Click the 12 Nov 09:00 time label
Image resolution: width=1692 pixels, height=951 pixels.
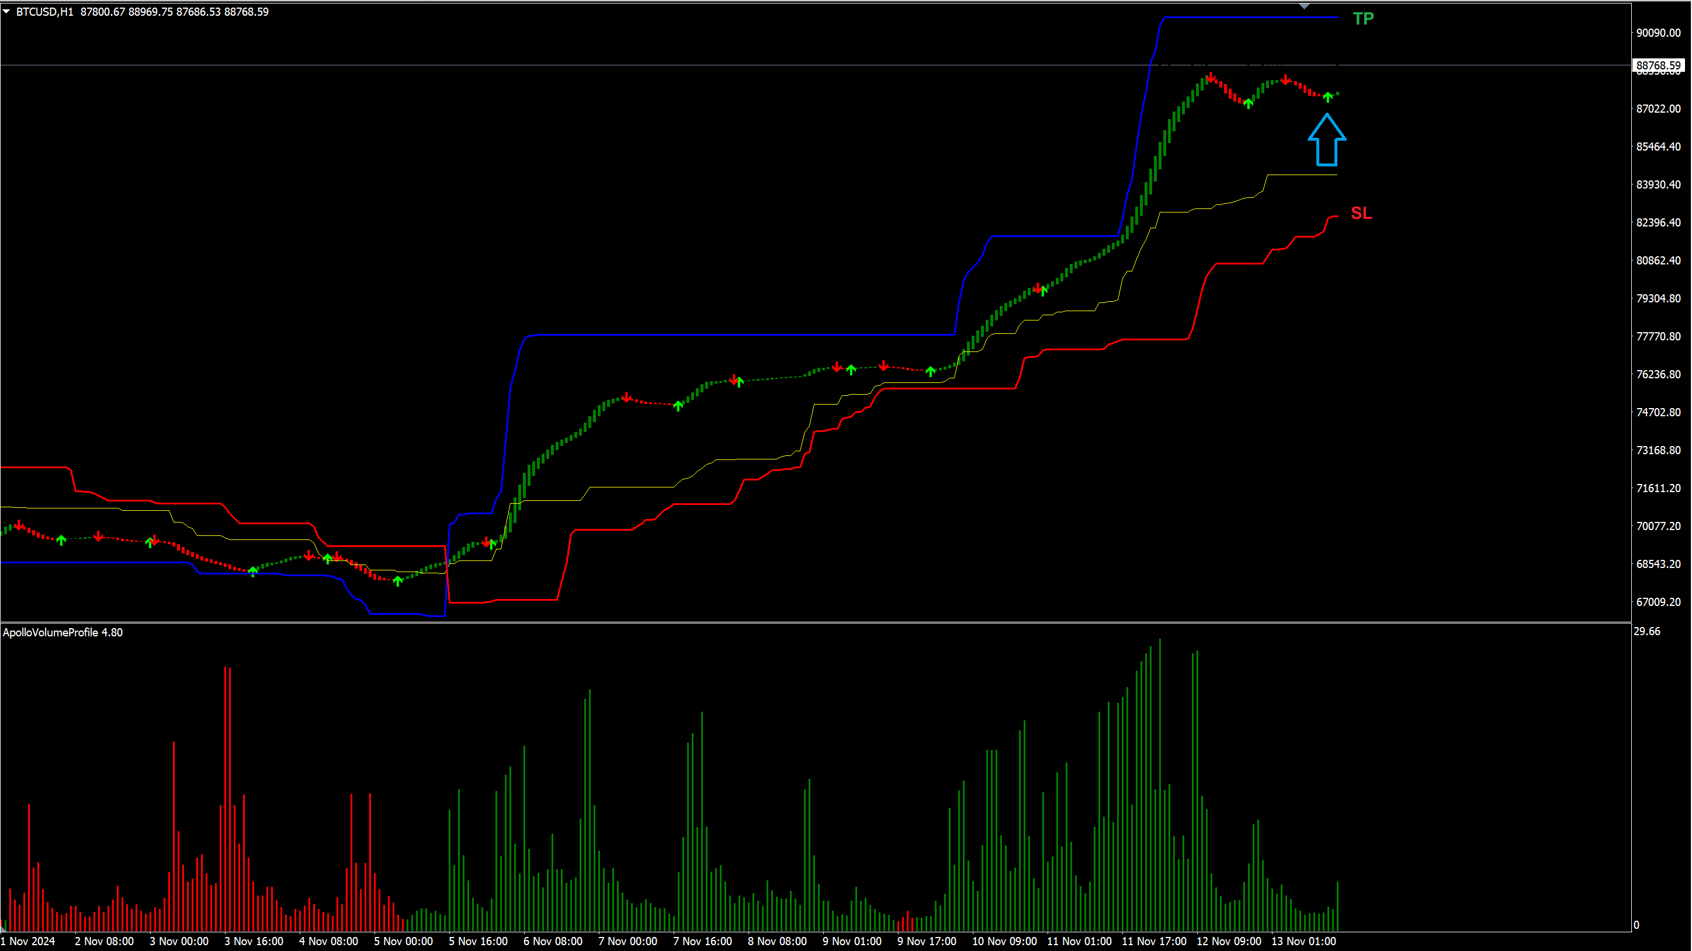pos(1230,941)
